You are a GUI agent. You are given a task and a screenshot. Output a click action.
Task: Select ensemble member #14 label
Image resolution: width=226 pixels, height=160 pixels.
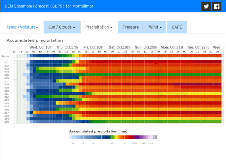pos(7,103)
